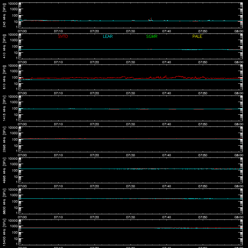Click 07:50 tick under the 410 MHz panel

203,62
